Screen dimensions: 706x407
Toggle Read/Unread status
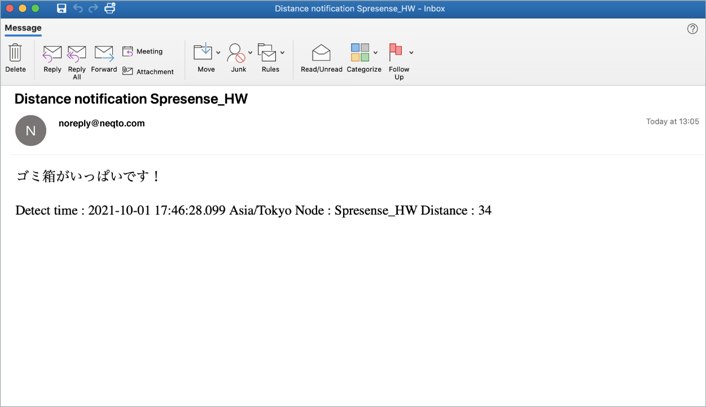(321, 58)
